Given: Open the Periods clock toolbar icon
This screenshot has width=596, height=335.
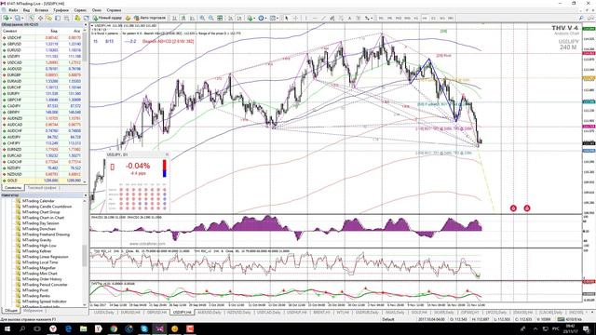Looking at the screenshot, I should click(261, 18).
